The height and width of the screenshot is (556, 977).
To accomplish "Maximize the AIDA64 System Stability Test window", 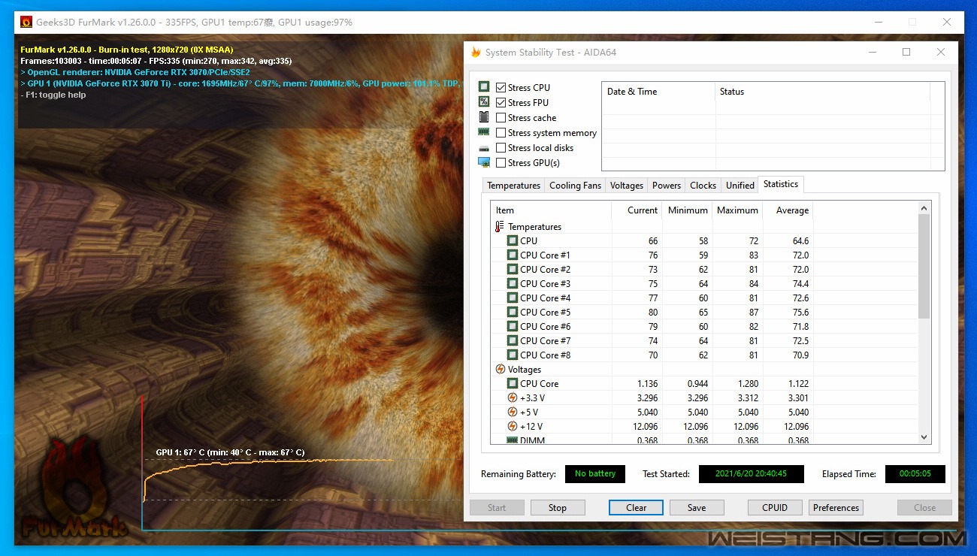I will [906, 52].
